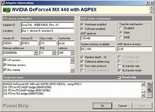Click header adapter list up arrow
The image size is (155, 112).
(x=152, y=8)
